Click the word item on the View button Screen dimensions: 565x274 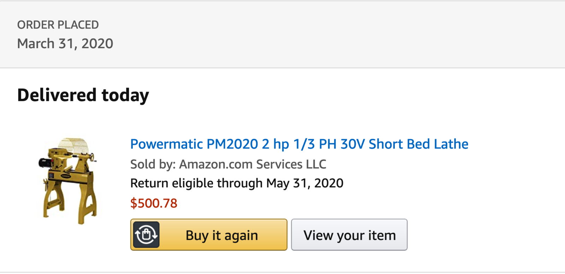[x=382, y=235]
